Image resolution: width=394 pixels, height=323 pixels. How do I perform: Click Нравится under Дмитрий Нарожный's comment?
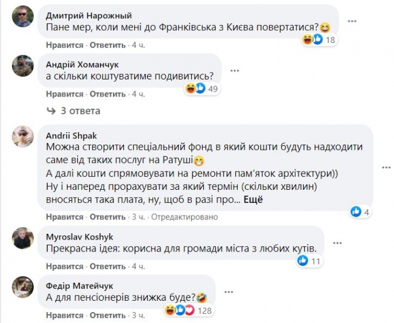point(65,45)
